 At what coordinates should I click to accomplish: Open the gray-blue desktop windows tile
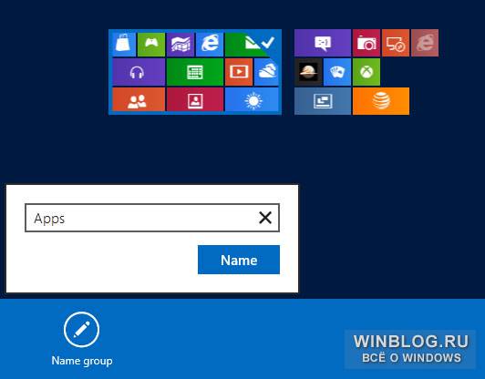[323, 101]
